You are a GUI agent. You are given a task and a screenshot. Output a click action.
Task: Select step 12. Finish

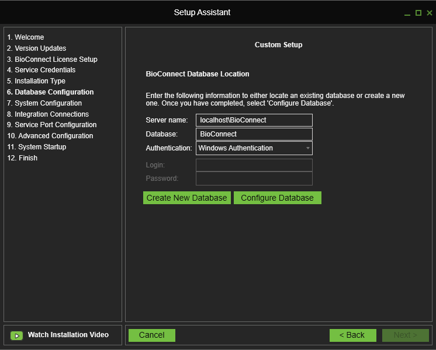tap(22, 158)
